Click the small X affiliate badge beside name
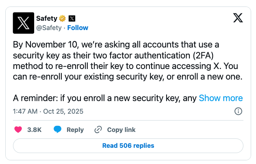The width and height of the screenshot is (256, 164). click(72, 18)
